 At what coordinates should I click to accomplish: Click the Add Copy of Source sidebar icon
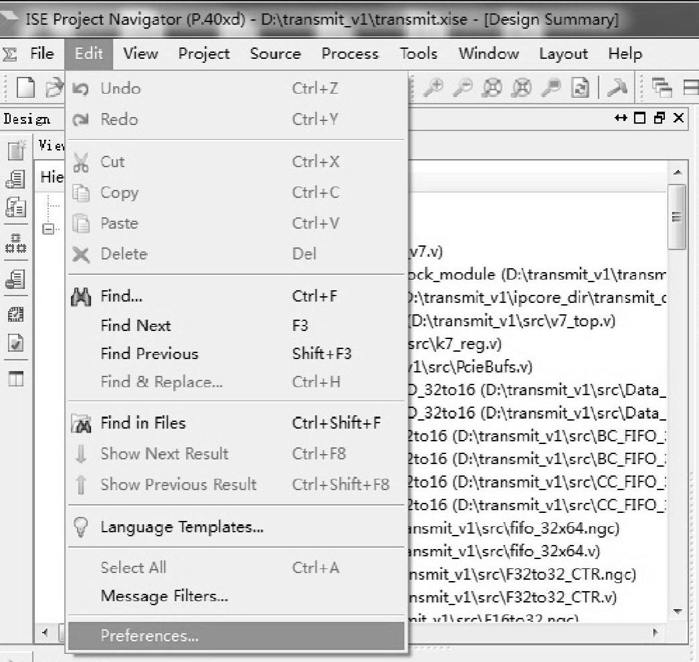(15, 207)
